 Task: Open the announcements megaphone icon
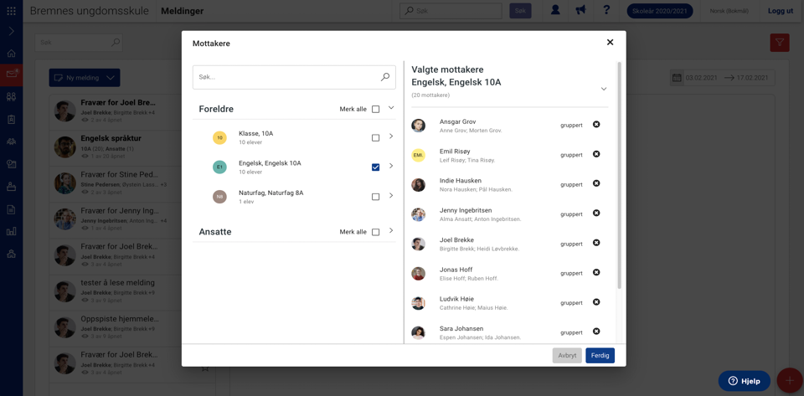580,11
